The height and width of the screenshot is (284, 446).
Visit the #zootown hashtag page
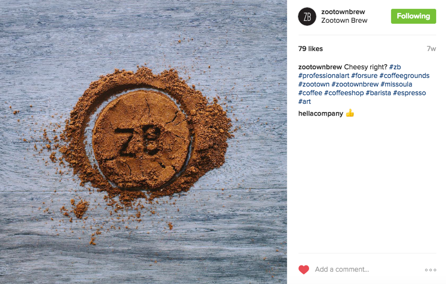tap(314, 84)
